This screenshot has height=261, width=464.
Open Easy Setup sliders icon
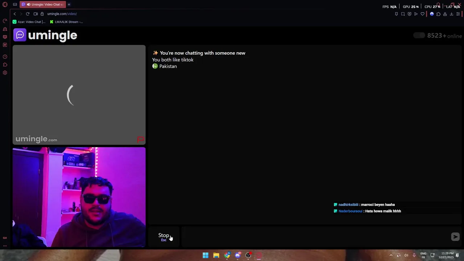(458, 14)
